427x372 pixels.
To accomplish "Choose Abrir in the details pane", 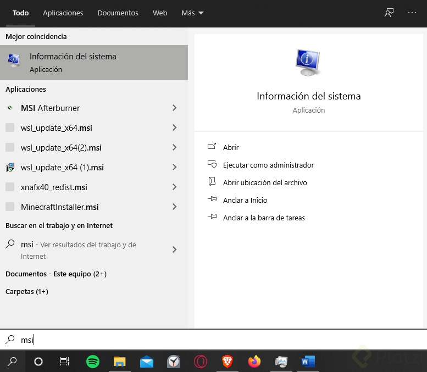I will (x=231, y=147).
